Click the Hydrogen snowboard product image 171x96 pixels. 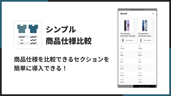(127, 25)
